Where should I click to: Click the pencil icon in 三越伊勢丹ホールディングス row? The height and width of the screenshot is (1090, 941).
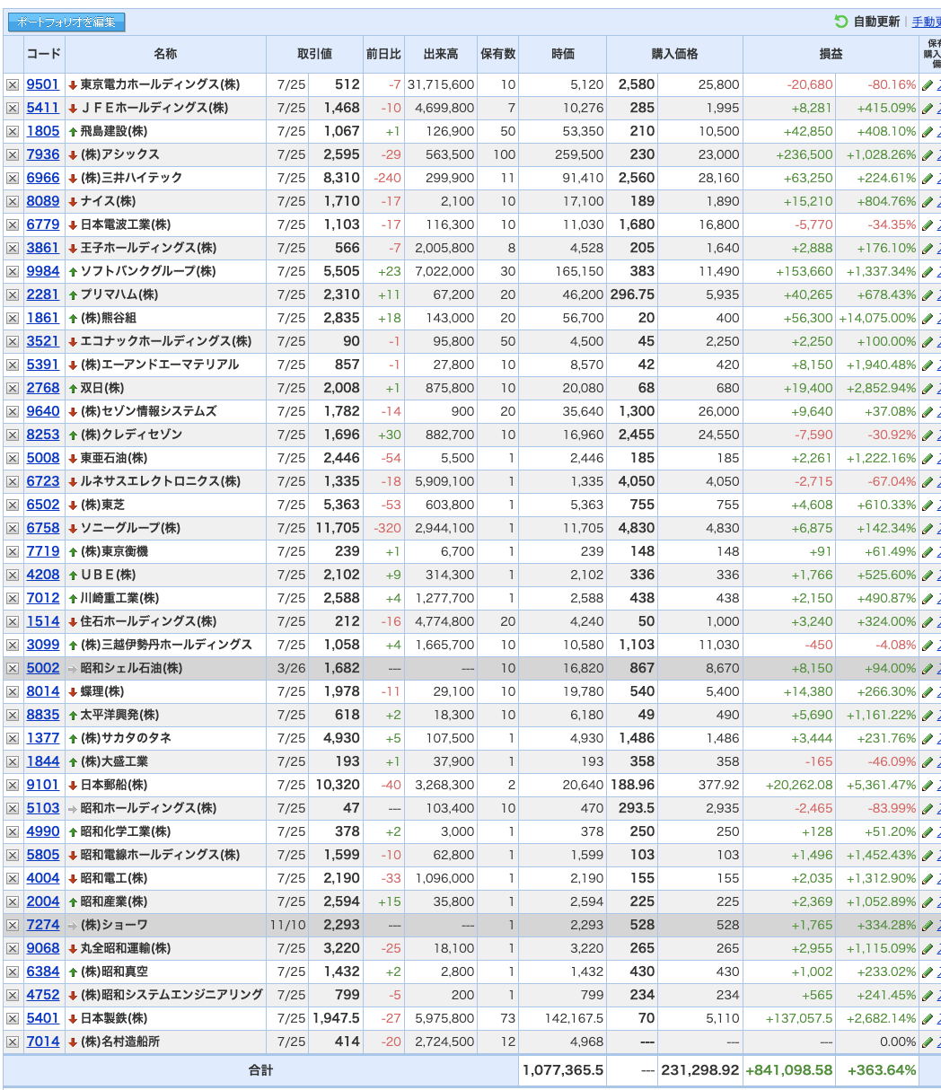coord(928,645)
